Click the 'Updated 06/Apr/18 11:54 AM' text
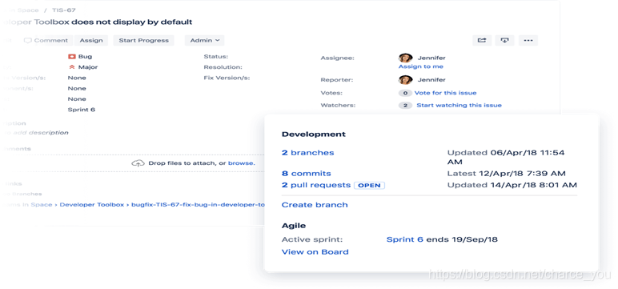618x289 pixels. (x=506, y=158)
